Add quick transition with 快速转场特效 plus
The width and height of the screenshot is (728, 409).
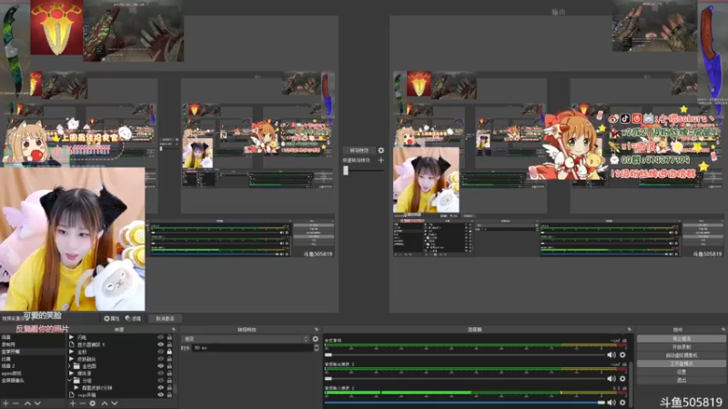tap(380, 161)
